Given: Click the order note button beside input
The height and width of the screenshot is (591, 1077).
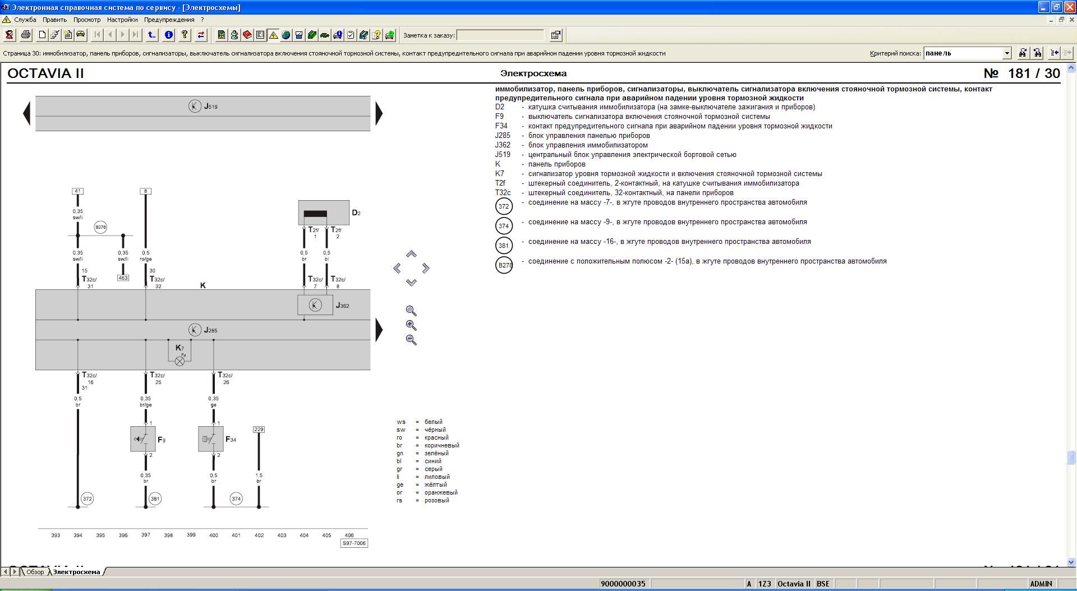Looking at the screenshot, I should pos(556,35).
